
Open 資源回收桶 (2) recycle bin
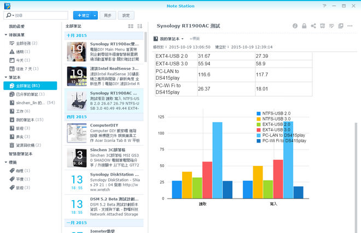point(25,145)
